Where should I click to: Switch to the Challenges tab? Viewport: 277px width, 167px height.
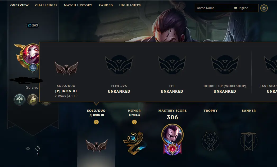[46, 5]
